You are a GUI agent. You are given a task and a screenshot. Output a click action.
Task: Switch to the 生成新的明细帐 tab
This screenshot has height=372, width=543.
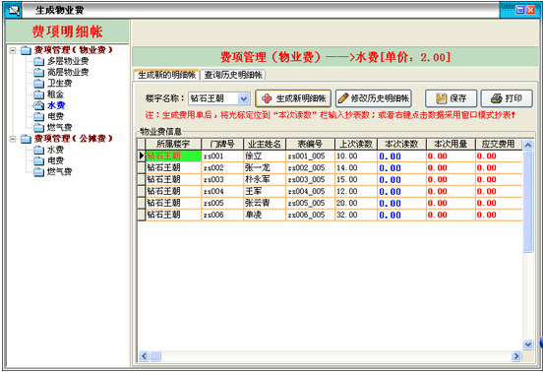coord(166,75)
